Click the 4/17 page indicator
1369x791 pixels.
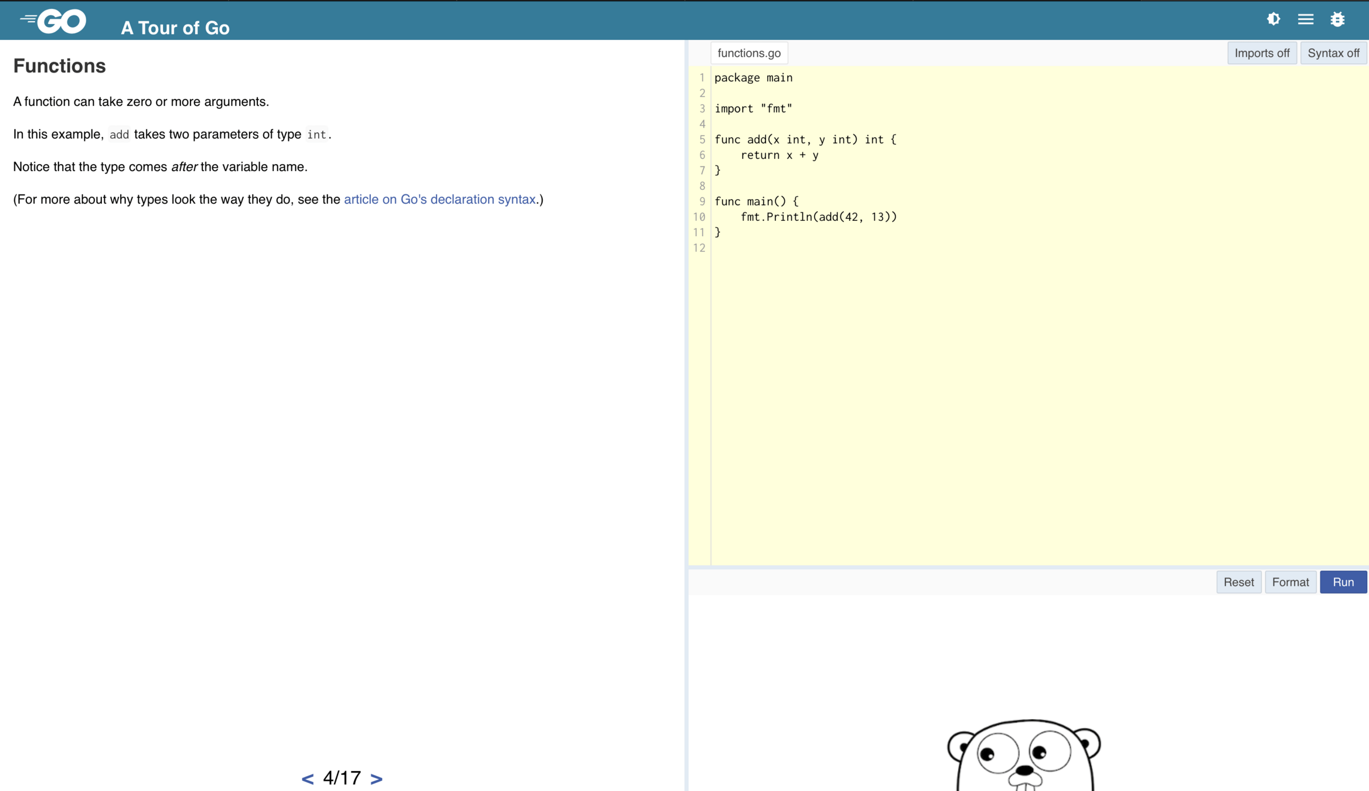point(342,778)
